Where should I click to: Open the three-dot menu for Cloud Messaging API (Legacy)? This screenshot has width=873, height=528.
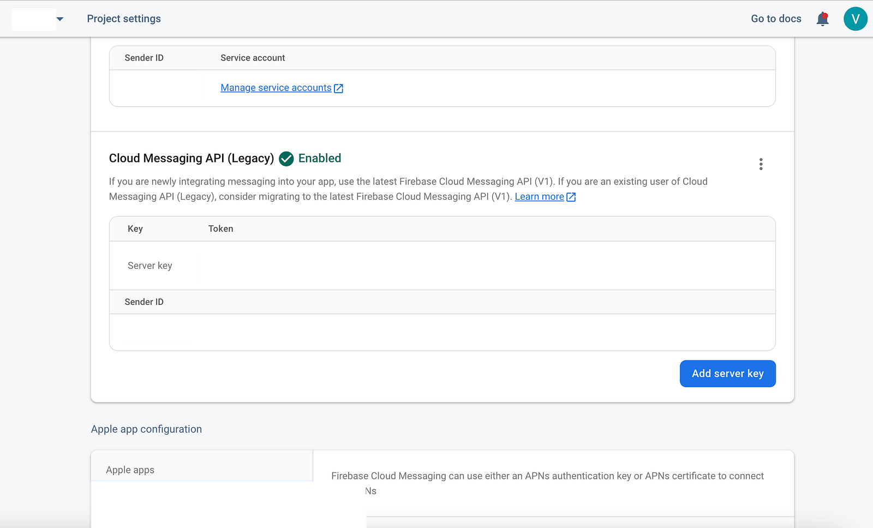coord(761,164)
